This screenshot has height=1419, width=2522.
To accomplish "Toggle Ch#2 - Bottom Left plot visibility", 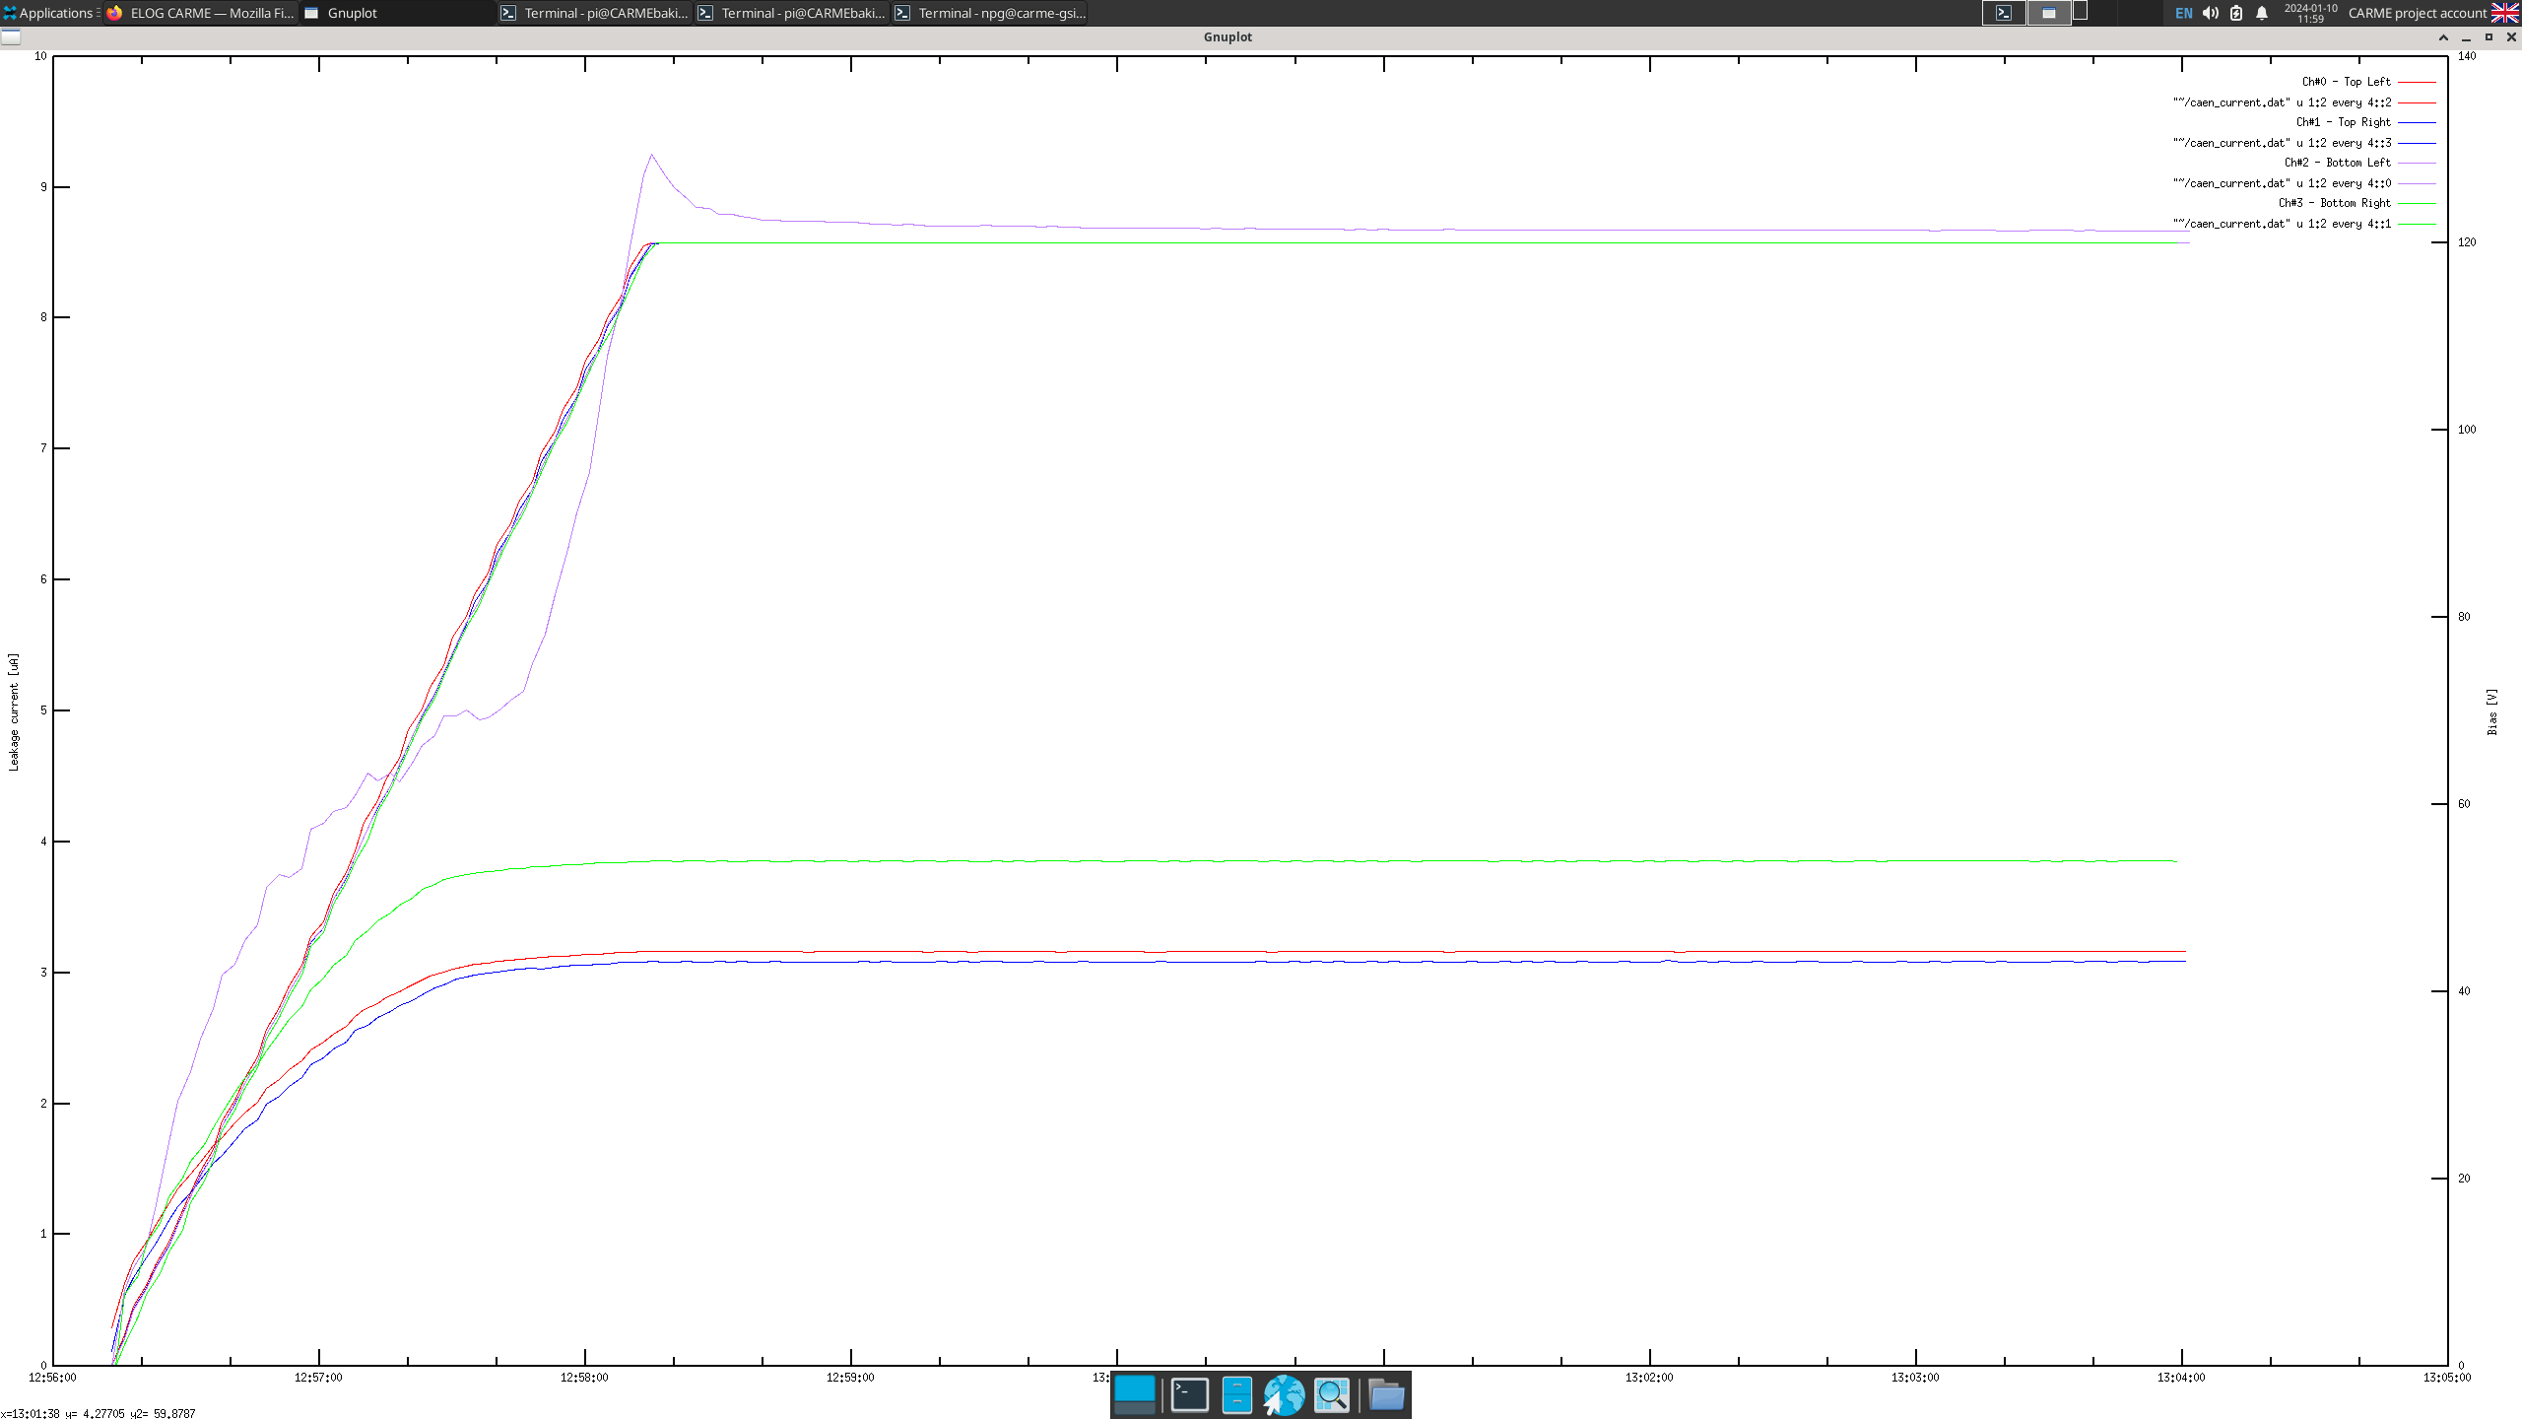I will [2337, 163].
